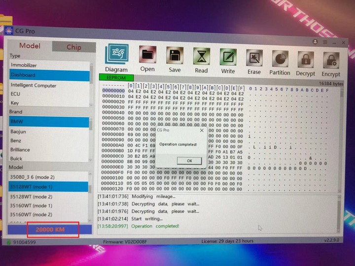Click the green connection status indicator

click(8, 242)
